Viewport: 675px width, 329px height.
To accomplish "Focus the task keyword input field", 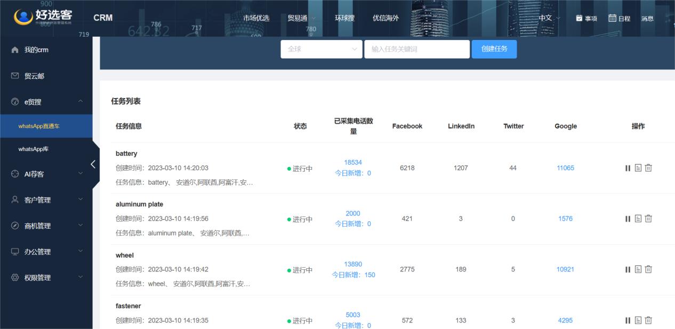I will [x=416, y=49].
